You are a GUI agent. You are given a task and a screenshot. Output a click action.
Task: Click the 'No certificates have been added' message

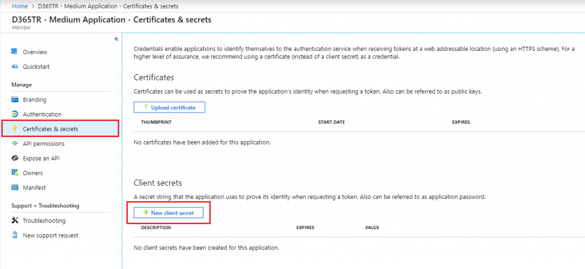coord(202,142)
